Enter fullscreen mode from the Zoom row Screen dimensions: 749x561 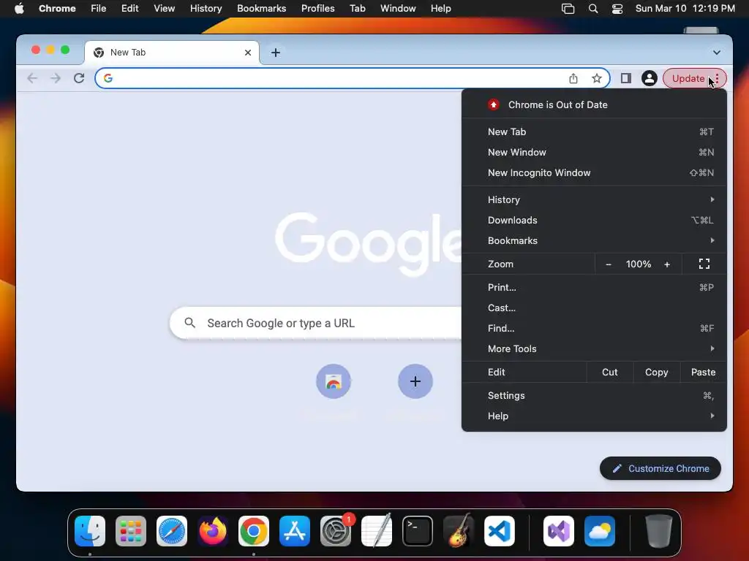(704, 264)
